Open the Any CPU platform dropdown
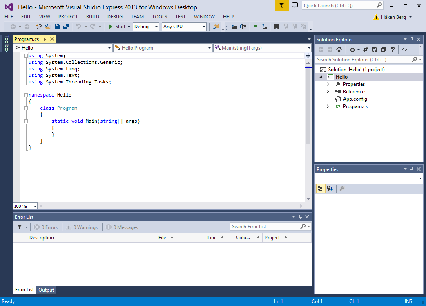 tap(184, 26)
